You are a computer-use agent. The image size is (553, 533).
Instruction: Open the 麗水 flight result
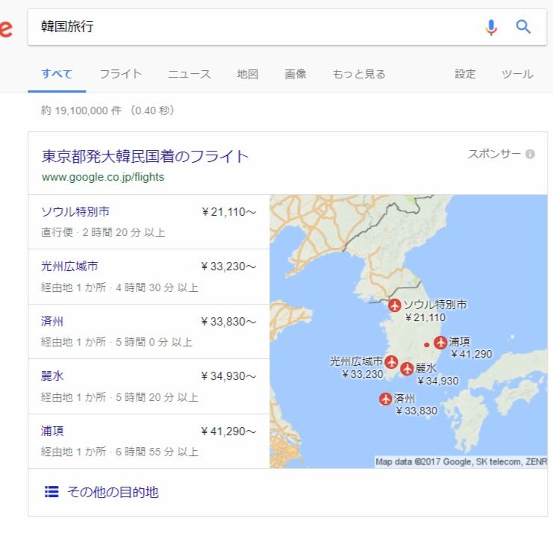tap(51, 376)
